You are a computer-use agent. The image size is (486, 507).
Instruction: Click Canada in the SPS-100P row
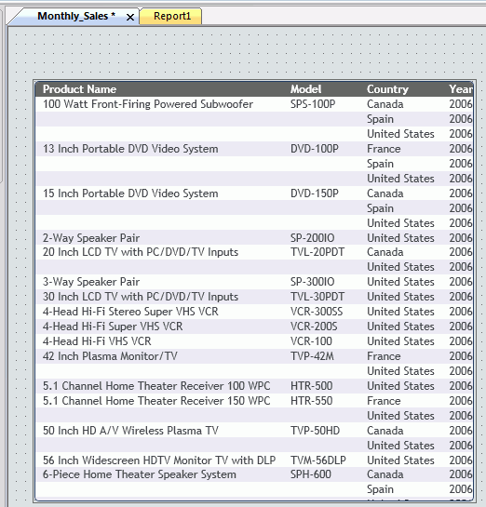(x=385, y=104)
